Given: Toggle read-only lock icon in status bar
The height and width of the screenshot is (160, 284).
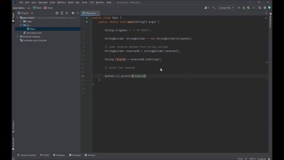Looking at the screenshot, I should tap(269, 159).
